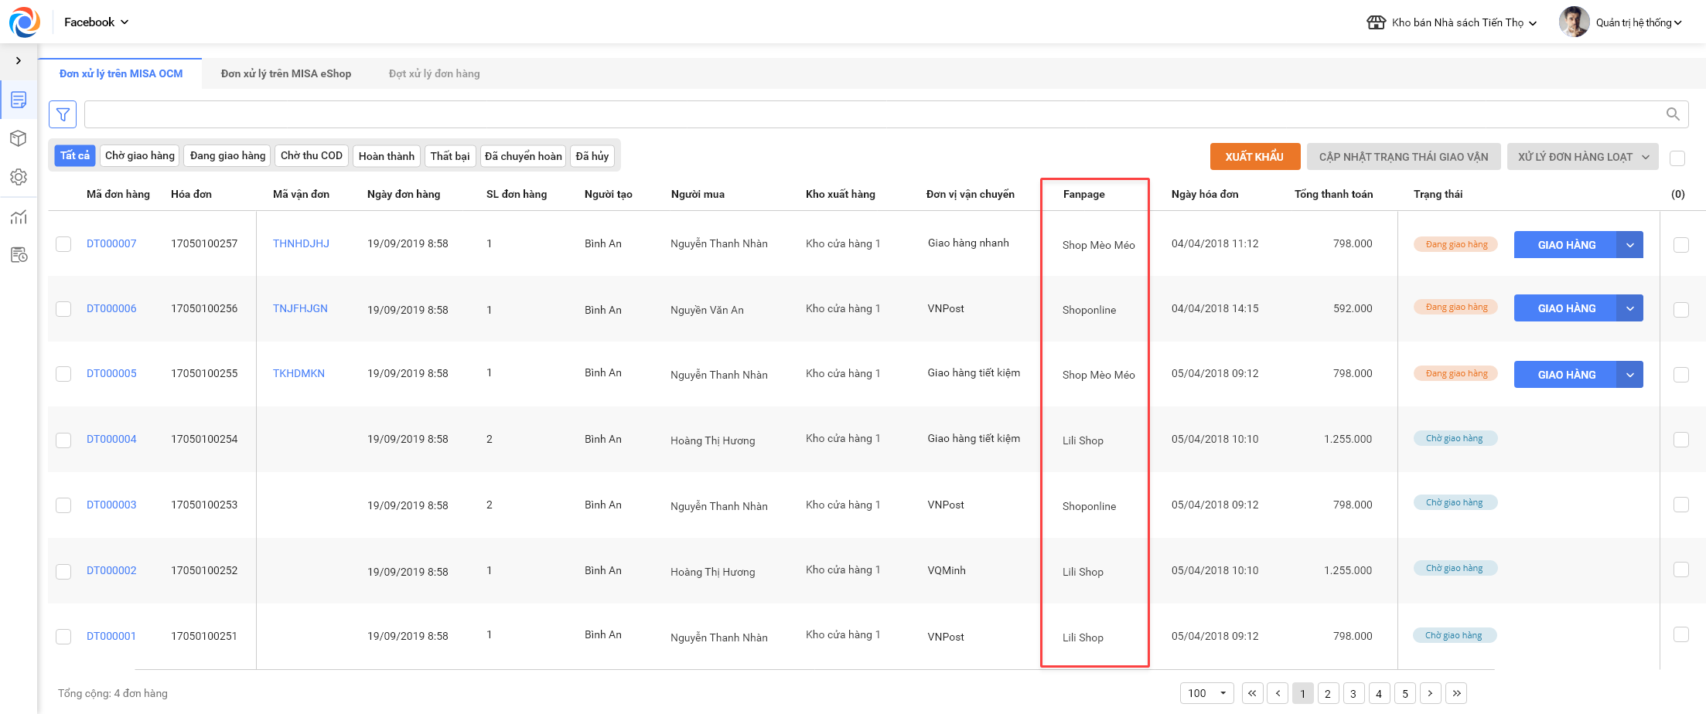Go to the last page of results

tap(1456, 693)
